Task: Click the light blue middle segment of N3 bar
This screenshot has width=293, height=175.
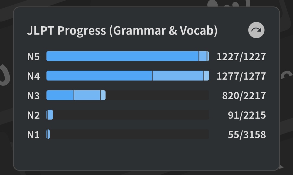Action: coord(87,95)
